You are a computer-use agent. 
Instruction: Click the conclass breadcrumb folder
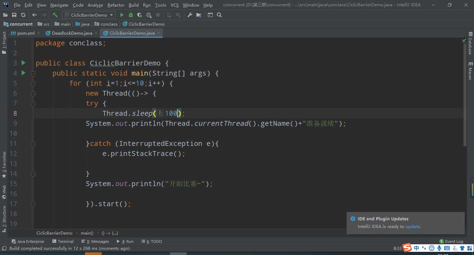(x=106, y=24)
